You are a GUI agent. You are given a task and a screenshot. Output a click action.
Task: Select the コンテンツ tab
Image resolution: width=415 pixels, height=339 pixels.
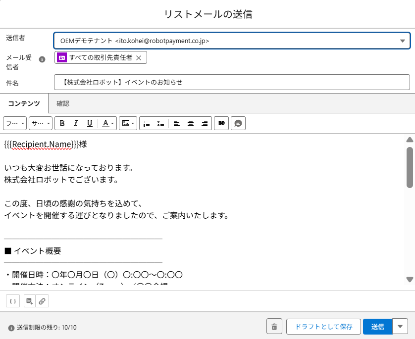pyautogui.click(x=24, y=103)
